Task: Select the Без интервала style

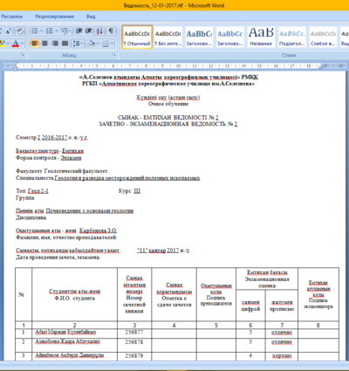Action: tap(168, 38)
